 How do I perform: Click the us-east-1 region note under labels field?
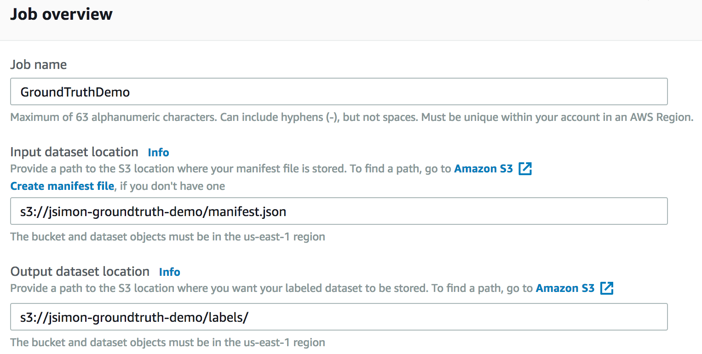167,343
